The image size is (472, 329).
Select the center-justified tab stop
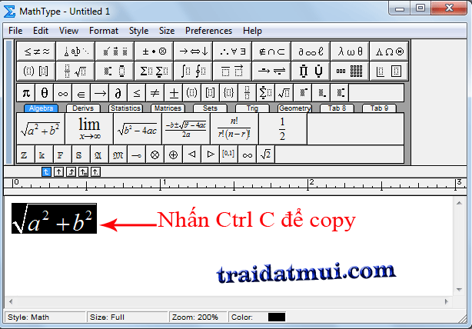pyautogui.click(x=58, y=172)
